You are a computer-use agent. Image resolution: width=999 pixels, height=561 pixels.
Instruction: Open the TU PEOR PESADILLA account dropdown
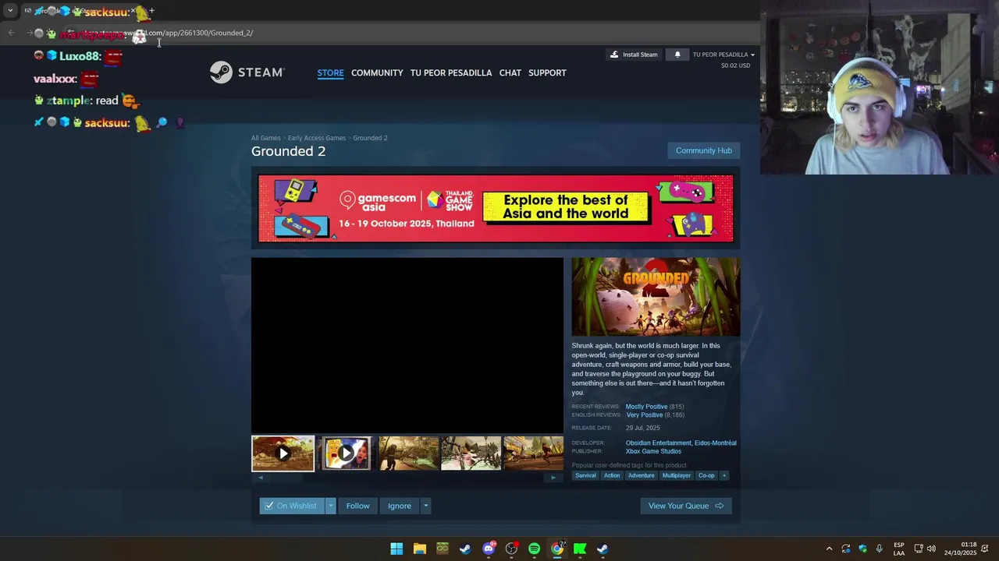point(723,55)
